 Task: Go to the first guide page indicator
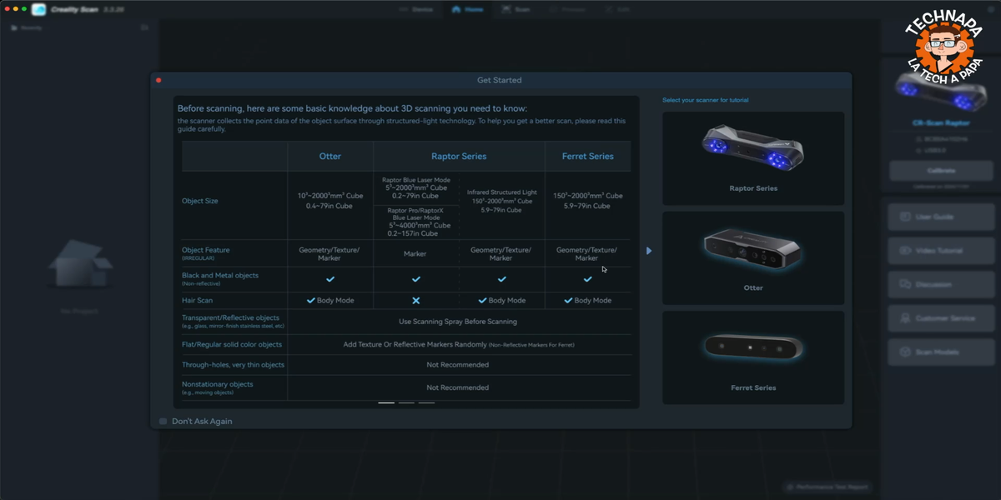tap(386, 402)
